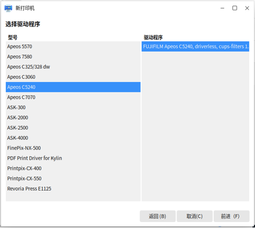This screenshot has height=228, width=255.
Task: Click the printer icon in title bar
Action: [8, 8]
